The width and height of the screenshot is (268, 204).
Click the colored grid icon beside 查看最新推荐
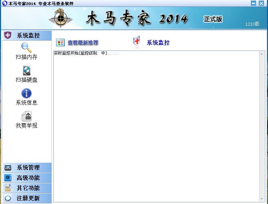tap(61, 43)
